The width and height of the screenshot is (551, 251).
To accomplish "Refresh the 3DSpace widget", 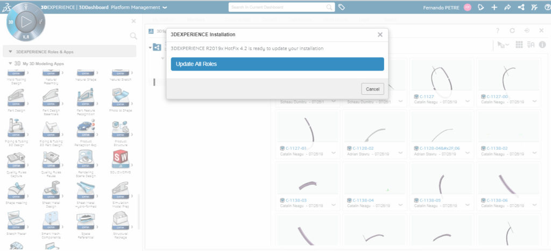I will coord(512,31).
